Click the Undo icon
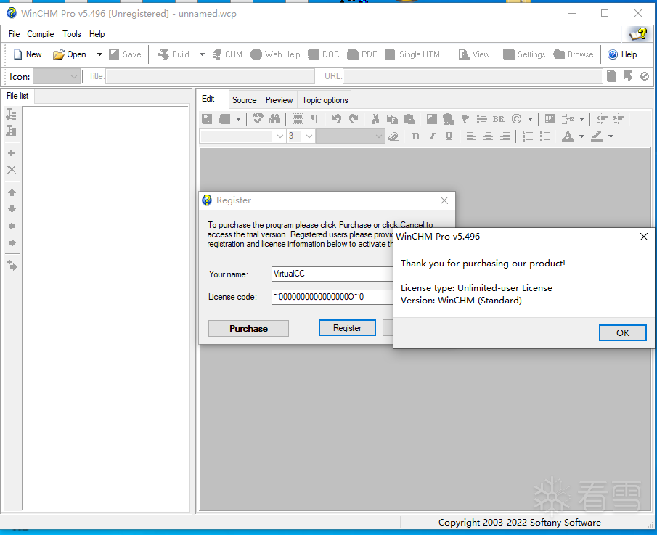The height and width of the screenshot is (535, 657). [336, 119]
